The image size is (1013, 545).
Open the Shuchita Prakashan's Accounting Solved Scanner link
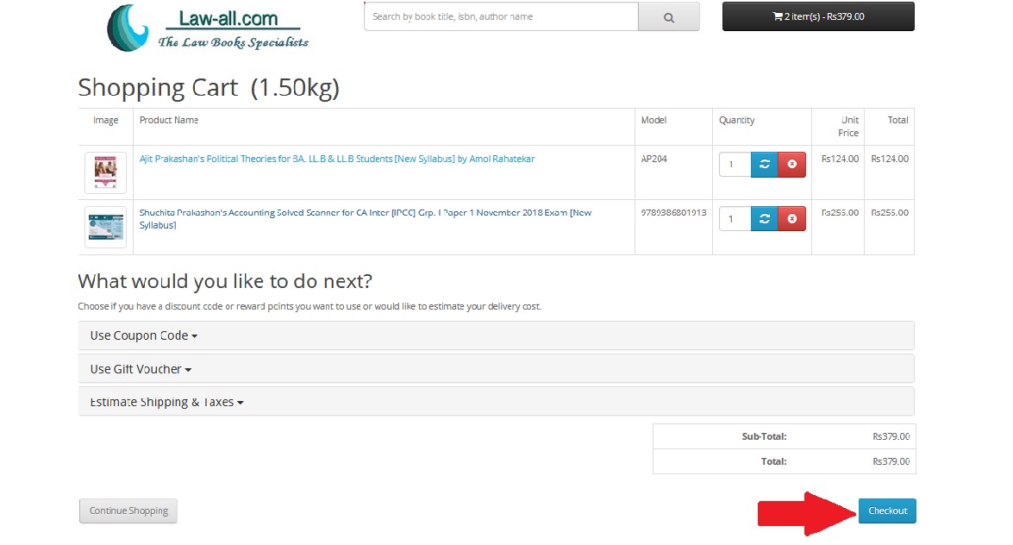coord(366,218)
